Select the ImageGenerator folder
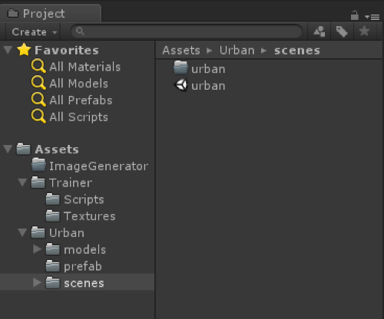This screenshot has width=384, height=319. [99, 166]
